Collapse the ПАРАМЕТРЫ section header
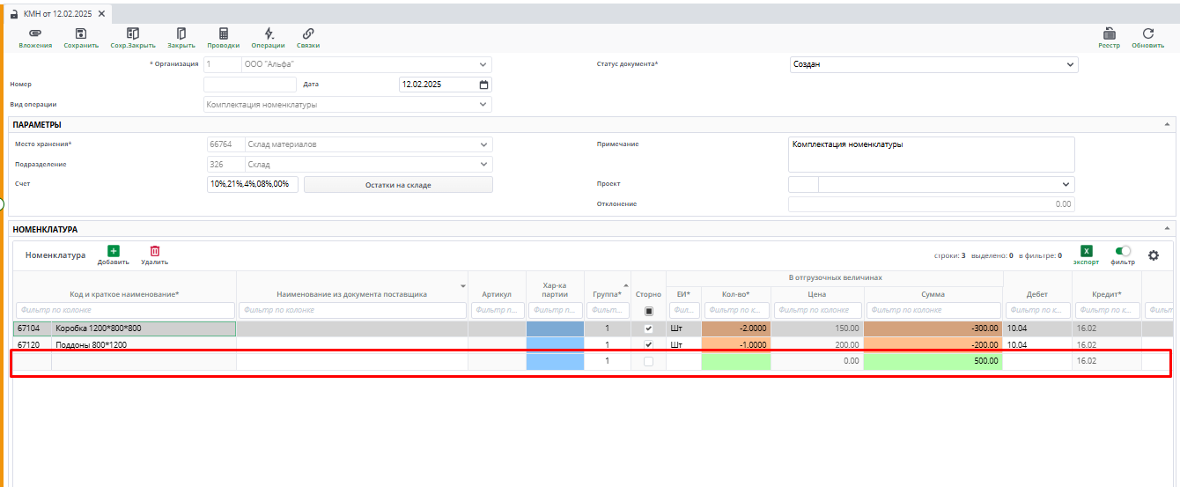1180x487 pixels. tap(1167, 125)
